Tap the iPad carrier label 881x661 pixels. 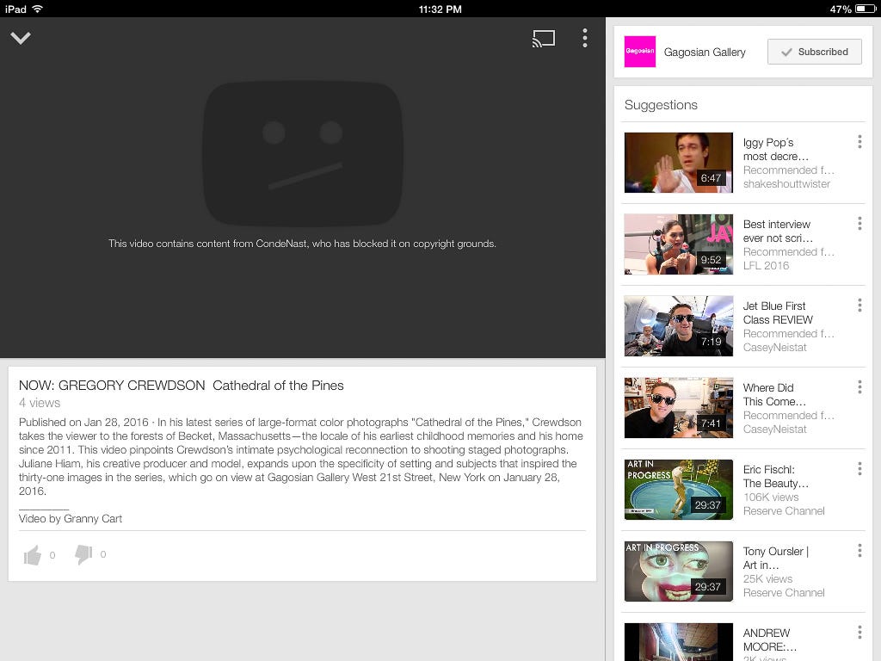tap(15, 9)
